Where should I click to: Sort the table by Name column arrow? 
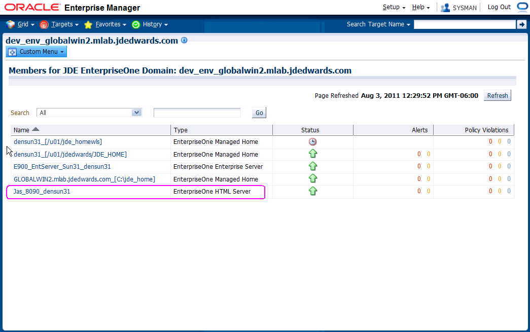(x=36, y=130)
